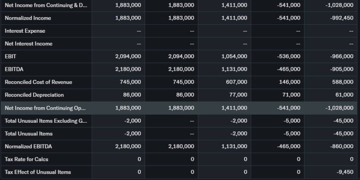Click the 607,000 Cost of Revenue cell
Screen dimensions: 360x180
[x=234, y=82]
